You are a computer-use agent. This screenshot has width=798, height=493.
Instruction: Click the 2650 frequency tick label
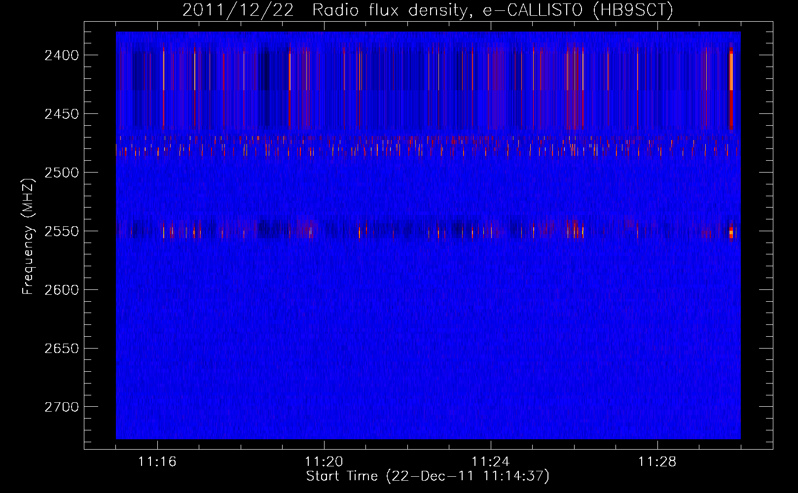point(62,349)
